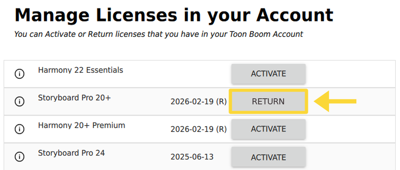The width and height of the screenshot is (400, 170).
Task: Select the Harmony 22 Essentials license name
Action: tap(80, 70)
